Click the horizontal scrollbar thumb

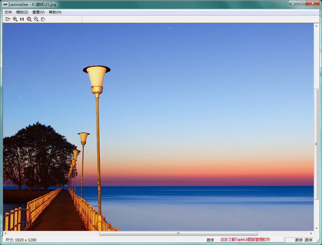tap(178, 233)
